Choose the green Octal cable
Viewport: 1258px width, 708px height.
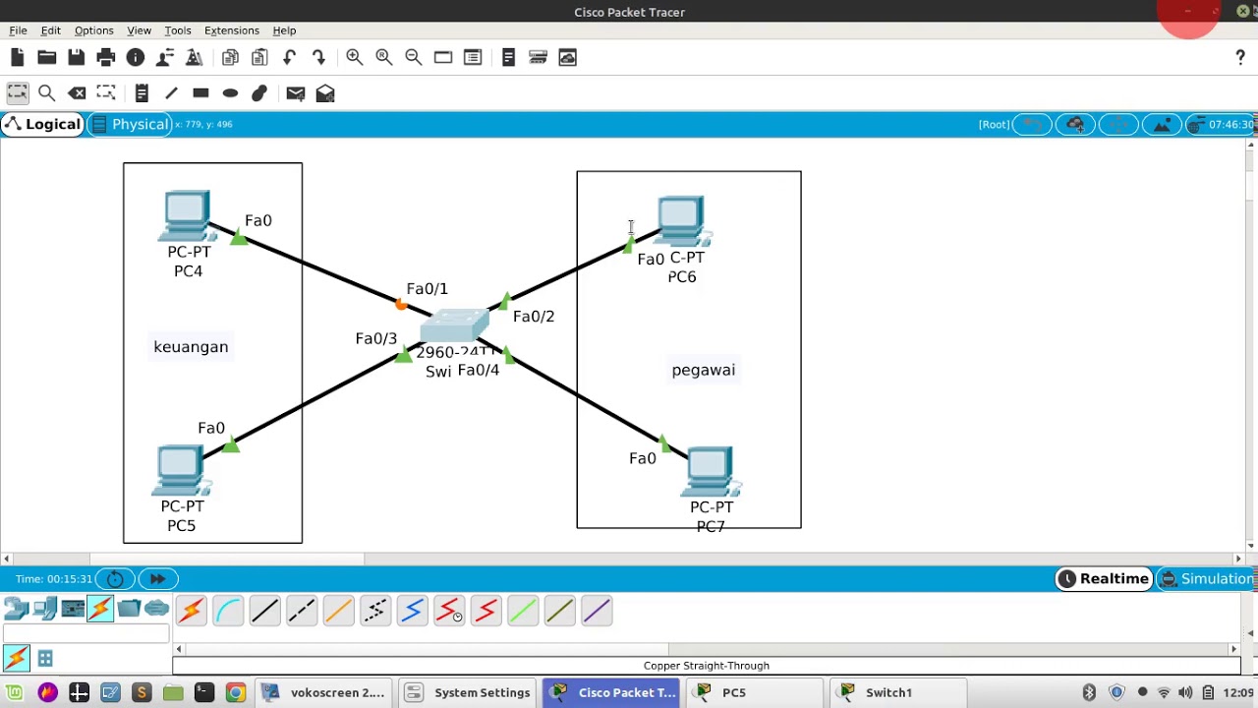point(523,611)
